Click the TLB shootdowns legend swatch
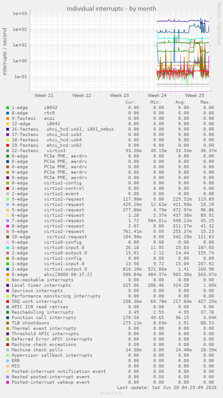Screen dimensions: 223x398 point(8,323)
